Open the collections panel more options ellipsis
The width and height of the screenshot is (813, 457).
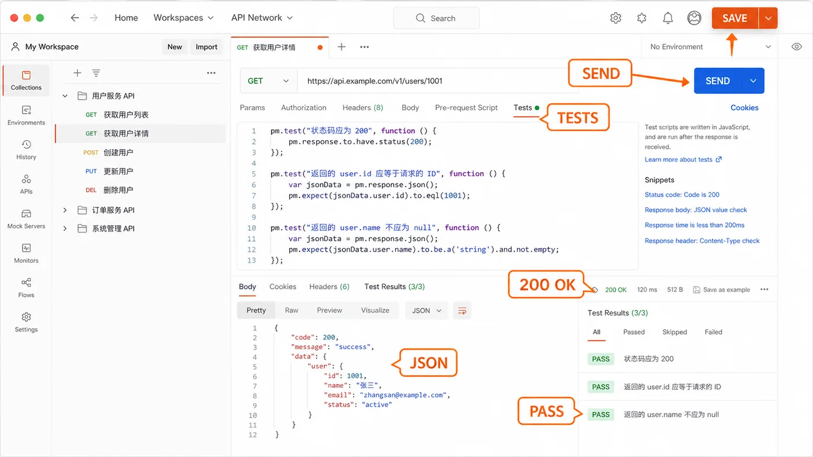pyautogui.click(x=211, y=73)
